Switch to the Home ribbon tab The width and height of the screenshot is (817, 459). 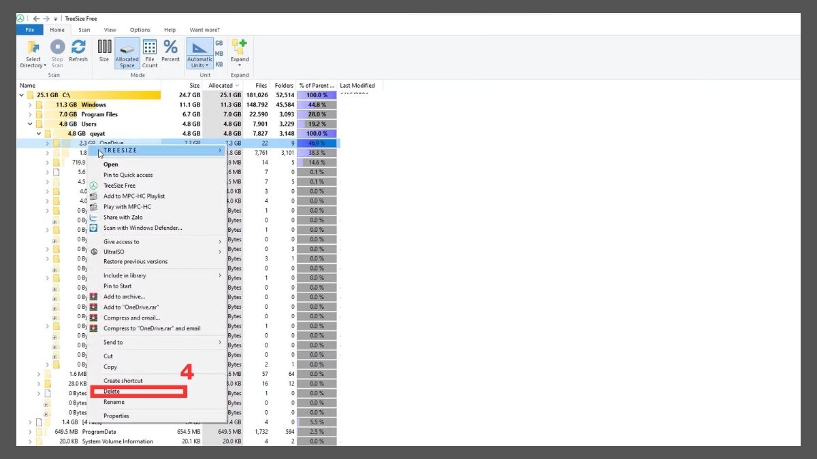click(57, 30)
